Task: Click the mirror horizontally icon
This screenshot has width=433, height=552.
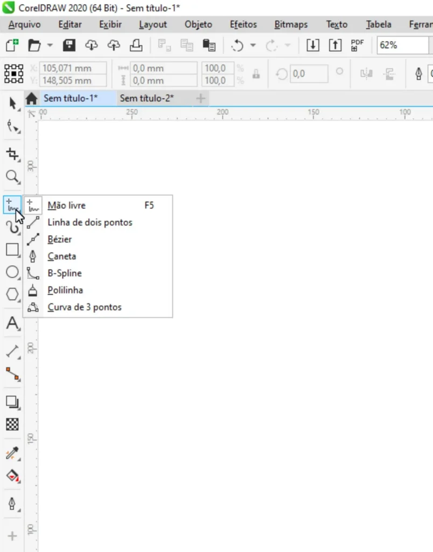Action: click(x=367, y=73)
